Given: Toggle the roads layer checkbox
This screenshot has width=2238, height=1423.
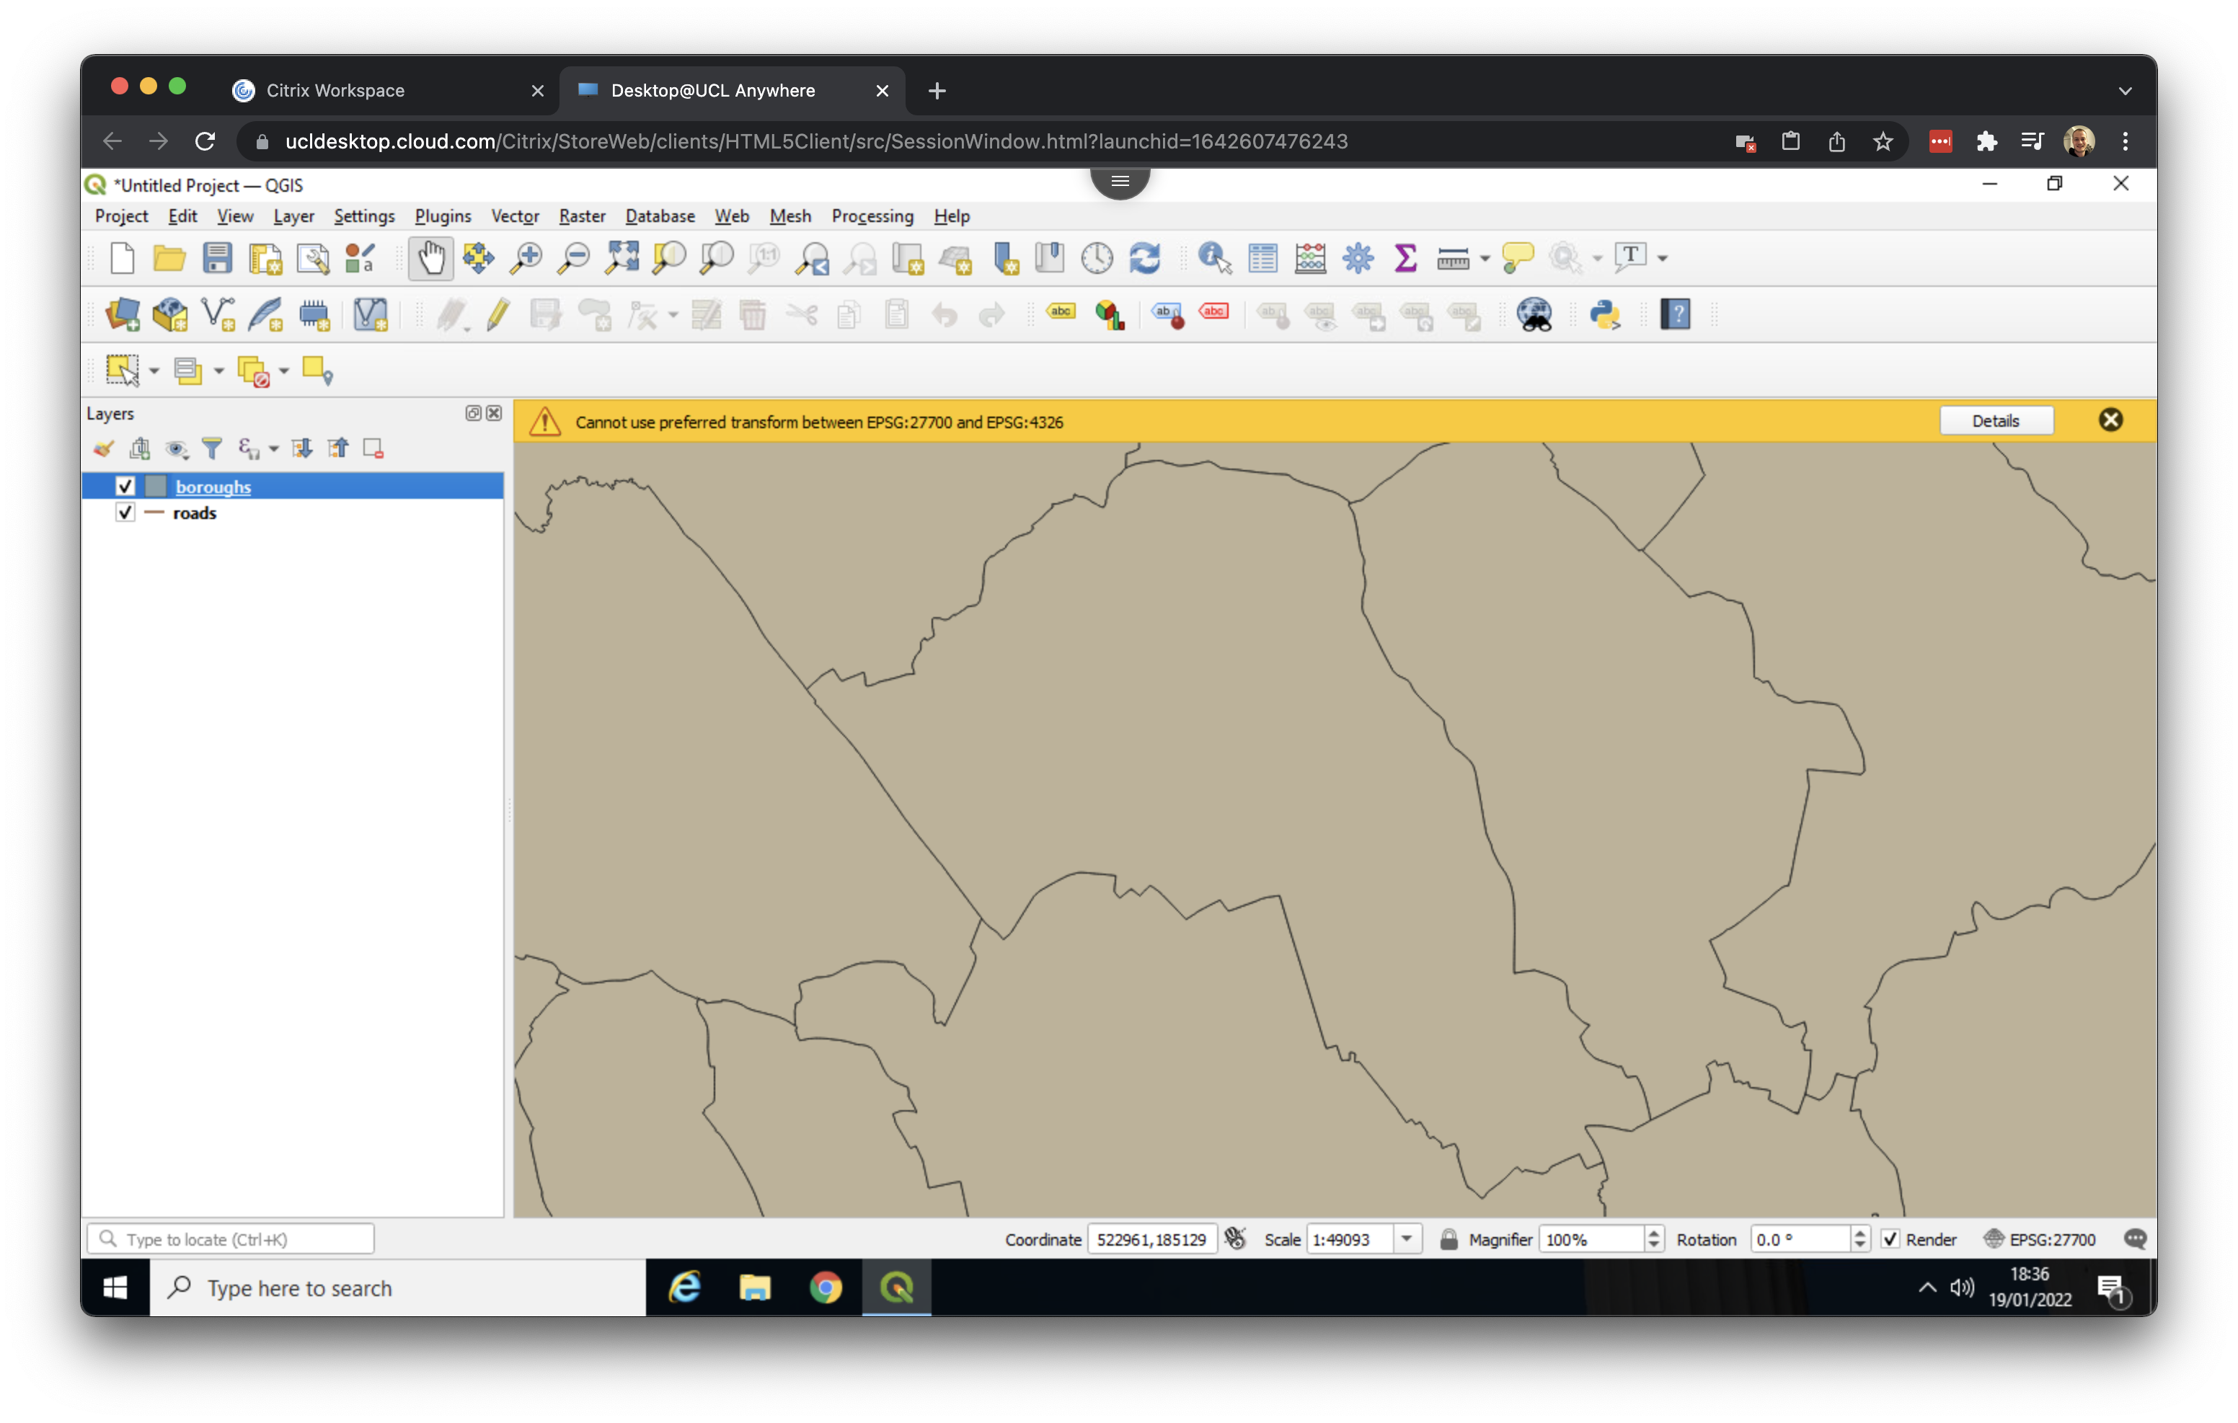Looking at the screenshot, I should pyautogui.click(x=125, y=512).
